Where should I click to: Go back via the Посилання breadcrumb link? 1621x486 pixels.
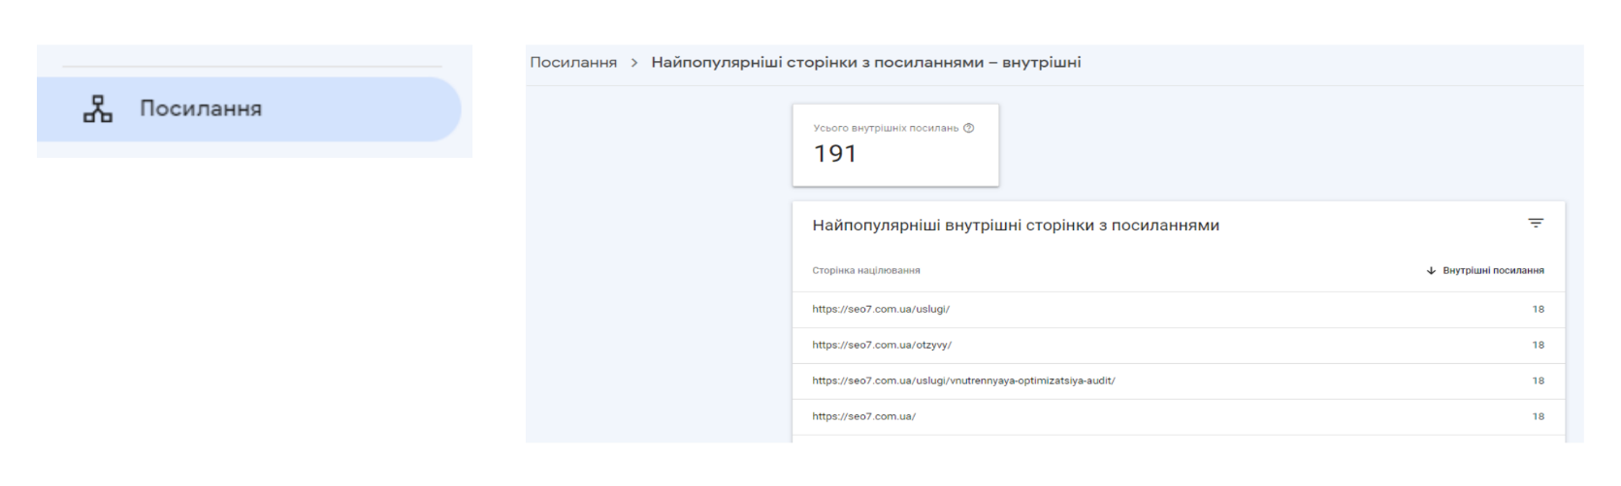[573, 63]
